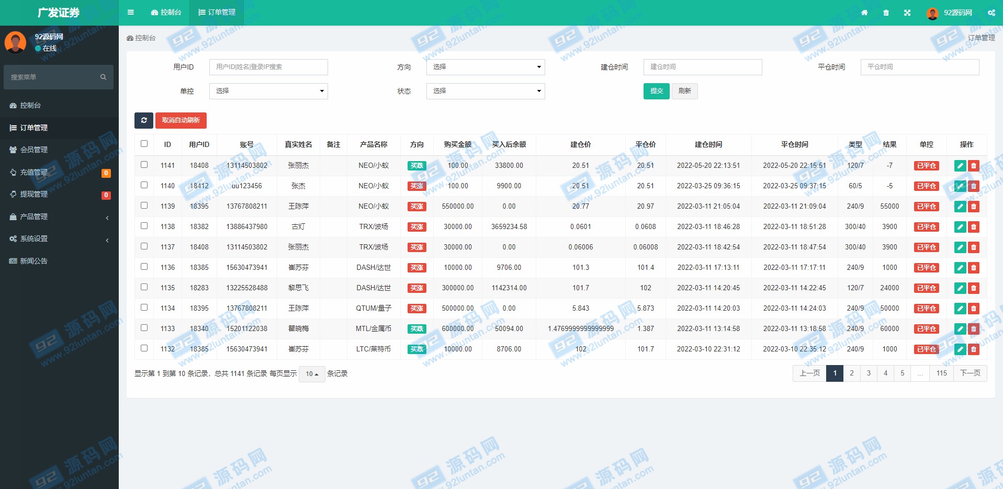This screenshot has width=1003, height=489.
Task: Expand the 产品管理 sidebar menu
Action: pyautogui.click(x=59, y=217)
